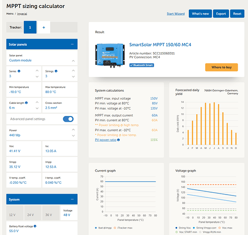Click location 76684 Östringen-Odenheim, Germany
Image resolution: width=248 pixels, height=235 pixels.
[221, 92]
